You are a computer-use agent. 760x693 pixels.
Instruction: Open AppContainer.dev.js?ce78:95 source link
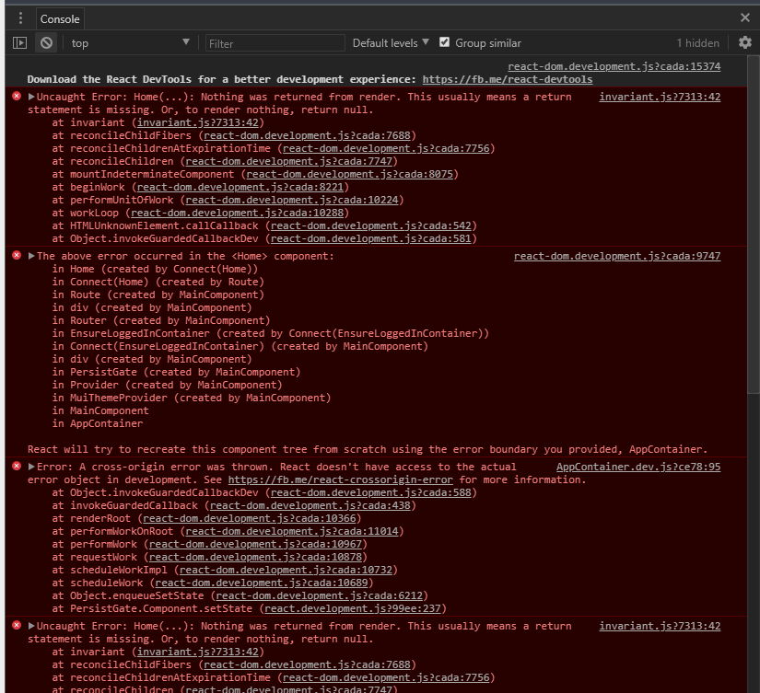(638, 467)
